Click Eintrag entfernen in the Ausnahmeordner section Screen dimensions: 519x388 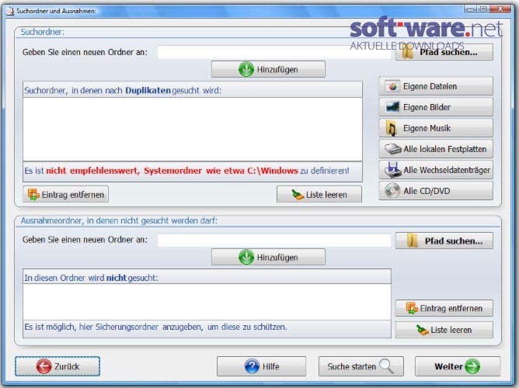tap(444, 308)
